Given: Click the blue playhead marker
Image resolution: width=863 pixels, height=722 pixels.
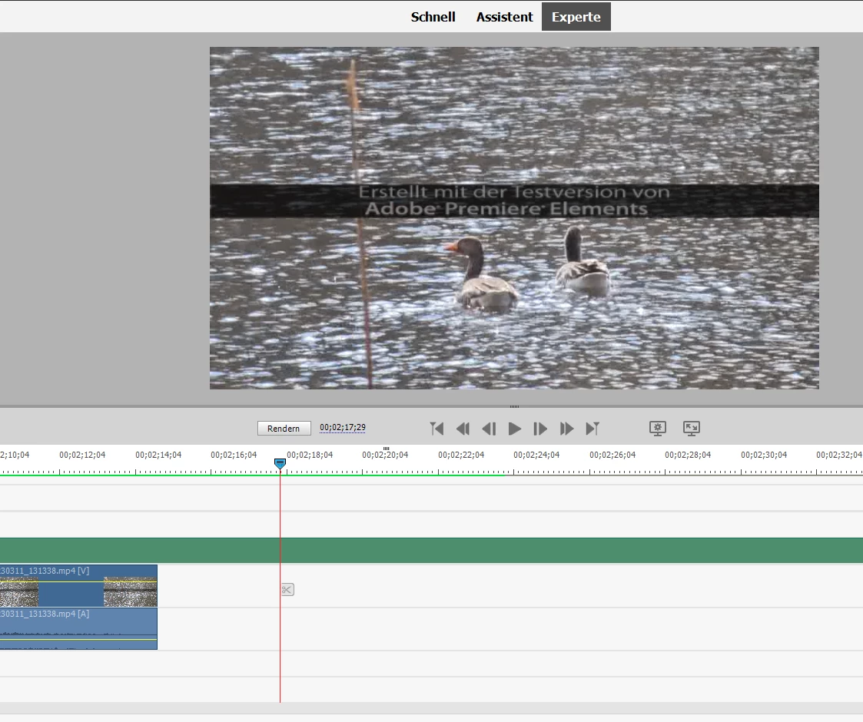Looking at the screenshot, I should 280,464.
